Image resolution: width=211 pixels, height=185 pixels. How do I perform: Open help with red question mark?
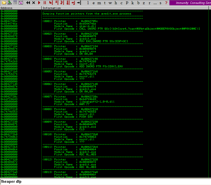point(166,3)
